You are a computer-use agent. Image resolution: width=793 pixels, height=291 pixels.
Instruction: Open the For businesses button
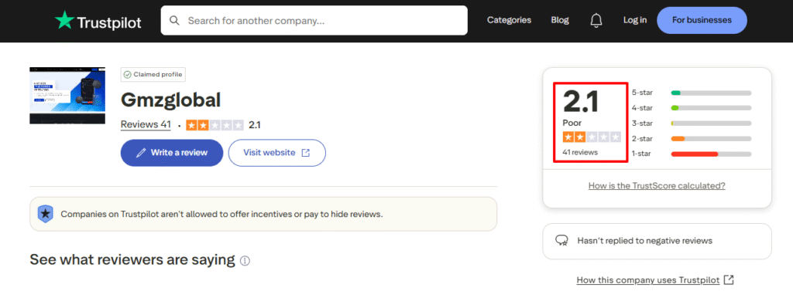[702, 20]
